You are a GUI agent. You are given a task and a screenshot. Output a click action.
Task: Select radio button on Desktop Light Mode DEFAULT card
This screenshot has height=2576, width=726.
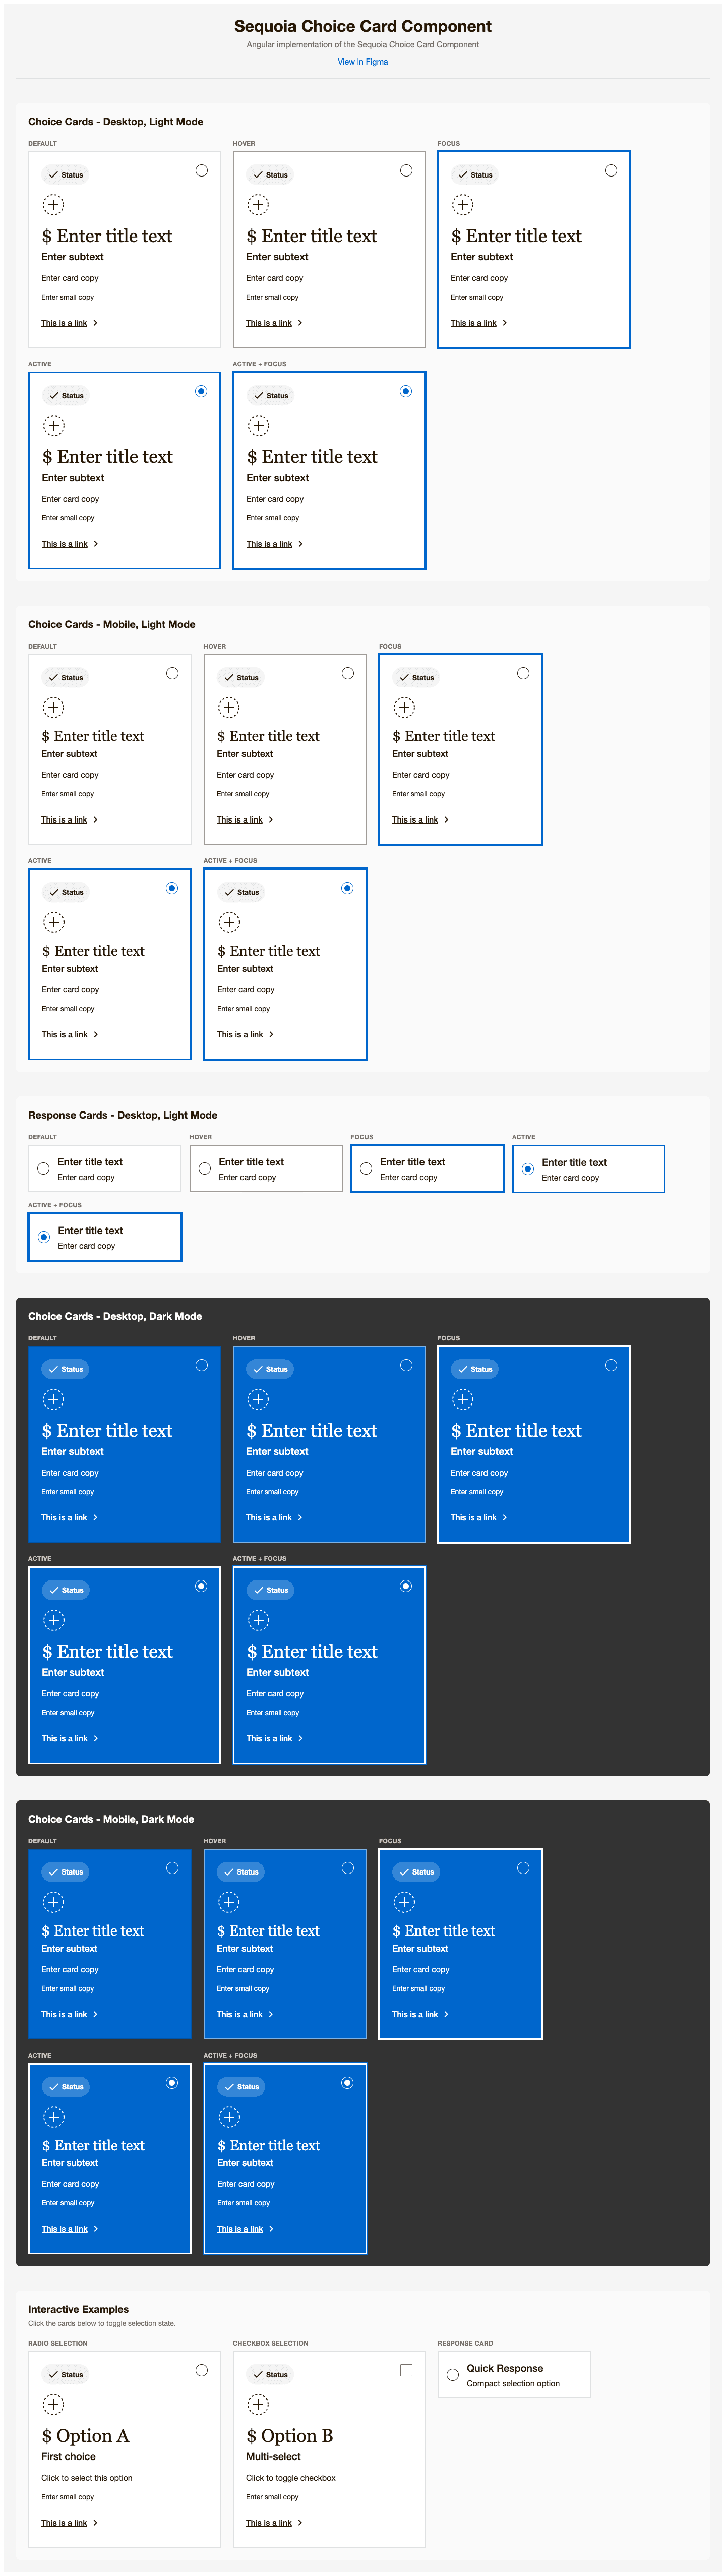[x=201, y=171]
